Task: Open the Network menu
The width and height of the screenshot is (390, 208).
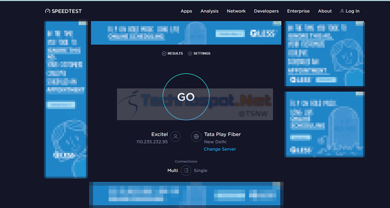Action: pyautogui.click(x=236, y=11)
